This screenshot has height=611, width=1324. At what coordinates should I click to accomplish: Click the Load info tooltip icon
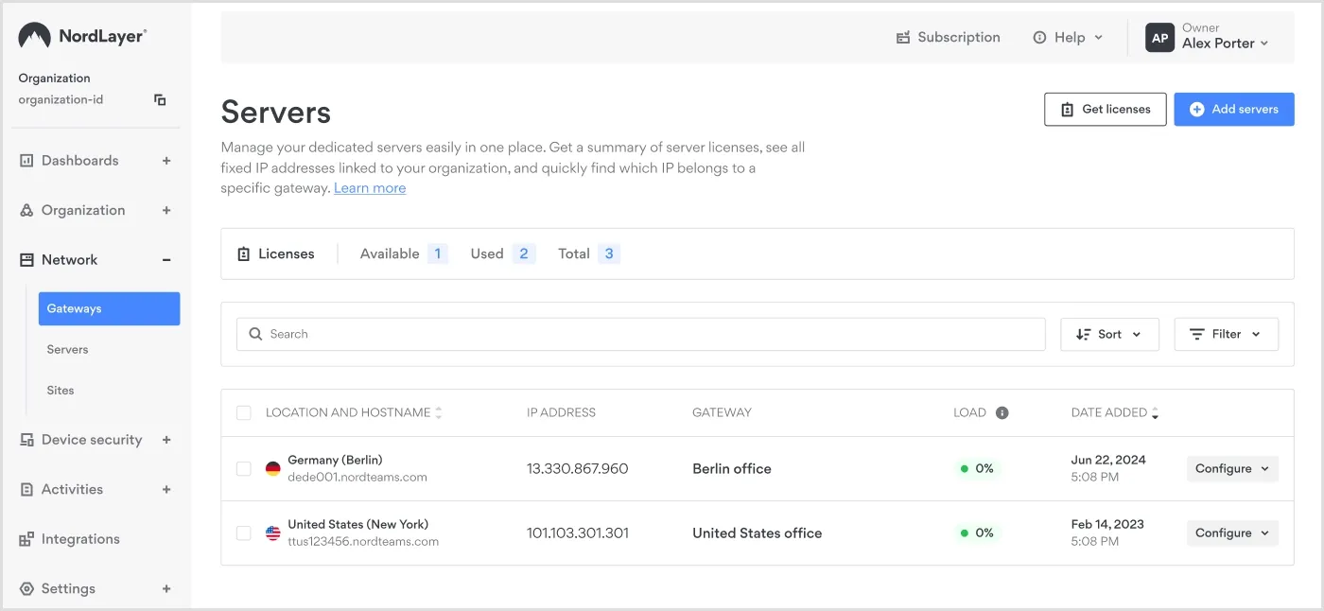coord(1002,412)
